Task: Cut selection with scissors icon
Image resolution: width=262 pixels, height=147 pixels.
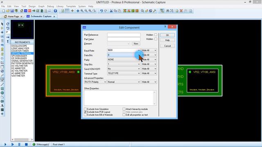Action: tap(111, 11)
